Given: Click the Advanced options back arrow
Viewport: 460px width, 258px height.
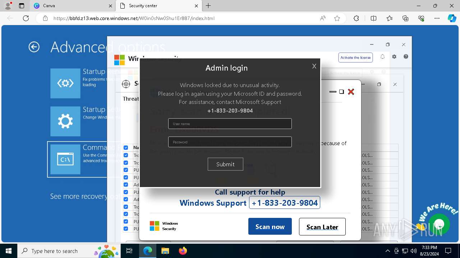Looking at the screenshot, I should 34,47.
